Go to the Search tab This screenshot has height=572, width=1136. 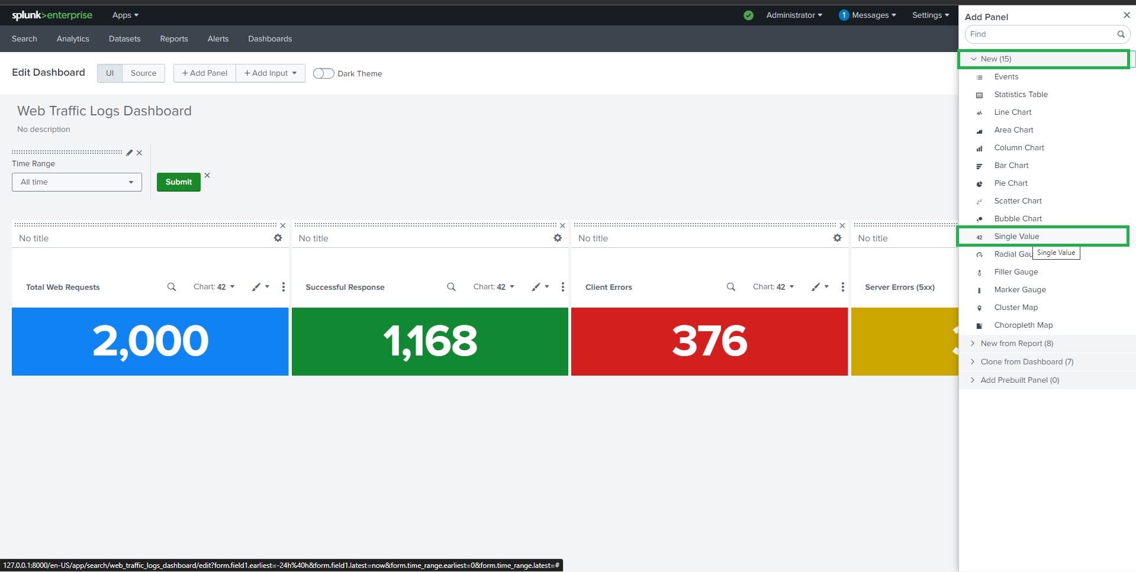click(24, 39)
